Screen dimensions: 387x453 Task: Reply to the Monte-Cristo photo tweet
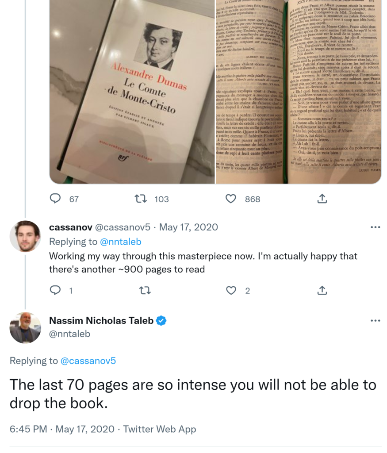[x=55, y=199]
